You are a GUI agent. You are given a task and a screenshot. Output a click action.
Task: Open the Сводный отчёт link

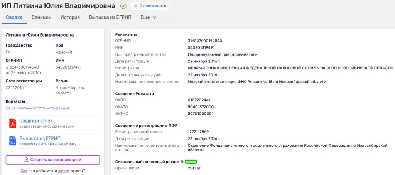pos(36,121)
